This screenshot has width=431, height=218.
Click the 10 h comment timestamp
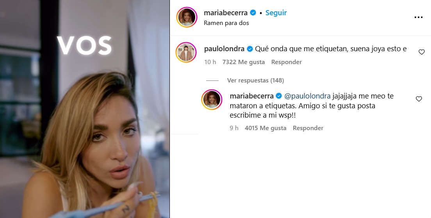(210, 62)
